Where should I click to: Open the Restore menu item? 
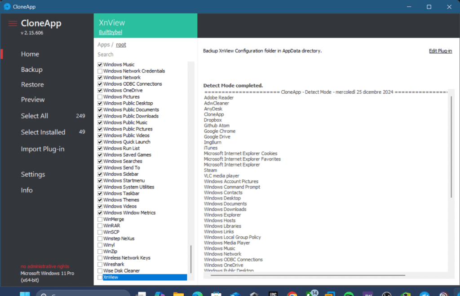coord(32,85)
